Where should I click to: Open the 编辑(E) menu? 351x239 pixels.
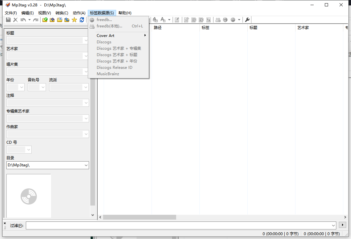(x=27, y=13)
